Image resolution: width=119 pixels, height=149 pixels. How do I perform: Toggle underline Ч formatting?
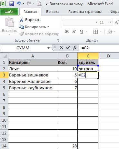coord(82,32)
